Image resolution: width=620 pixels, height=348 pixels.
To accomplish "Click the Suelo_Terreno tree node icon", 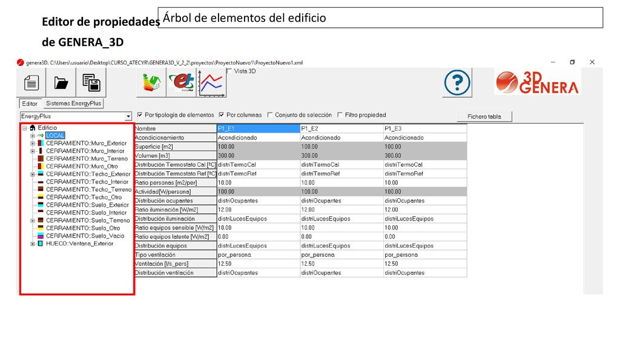I will 41,220.
